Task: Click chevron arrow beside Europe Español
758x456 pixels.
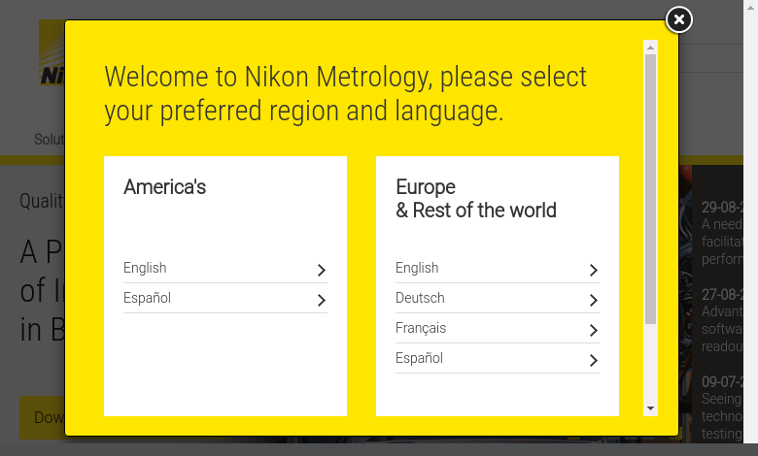Action: click(x=594, y=360)
